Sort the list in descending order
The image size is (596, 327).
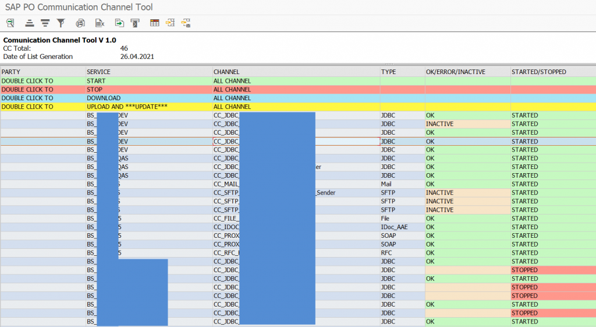45,23
